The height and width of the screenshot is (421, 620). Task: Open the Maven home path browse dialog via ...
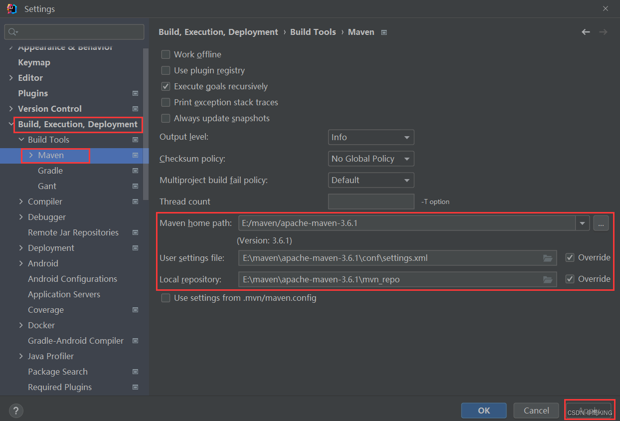pos(601,223)
